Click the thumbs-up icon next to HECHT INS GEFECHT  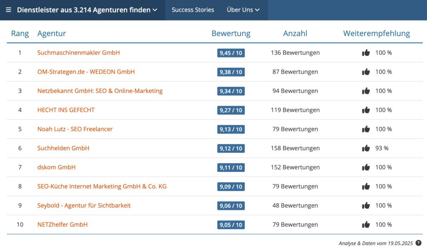click(x=366, y=110)
